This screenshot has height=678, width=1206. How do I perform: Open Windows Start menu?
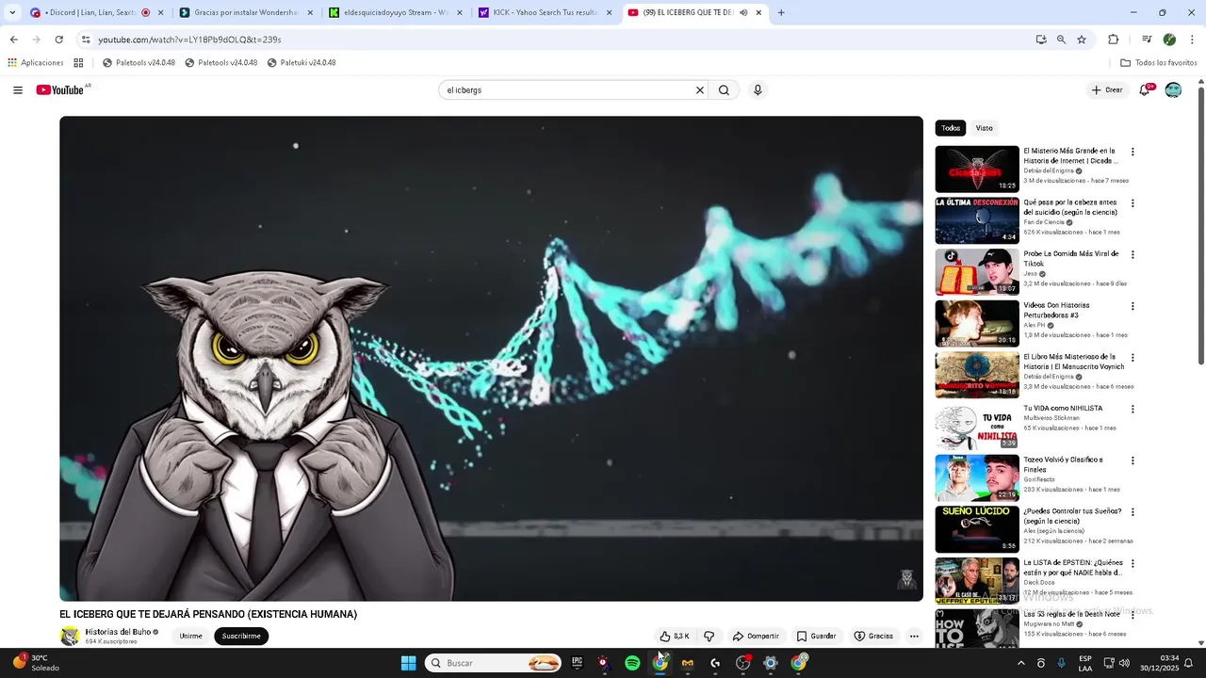pyautogui.click(x=408, y=663)
